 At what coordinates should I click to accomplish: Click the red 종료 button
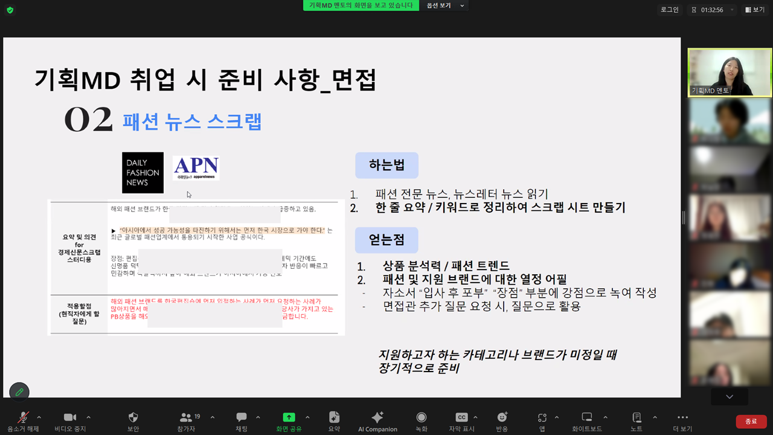pyautogui.click(x=751, y=421)
